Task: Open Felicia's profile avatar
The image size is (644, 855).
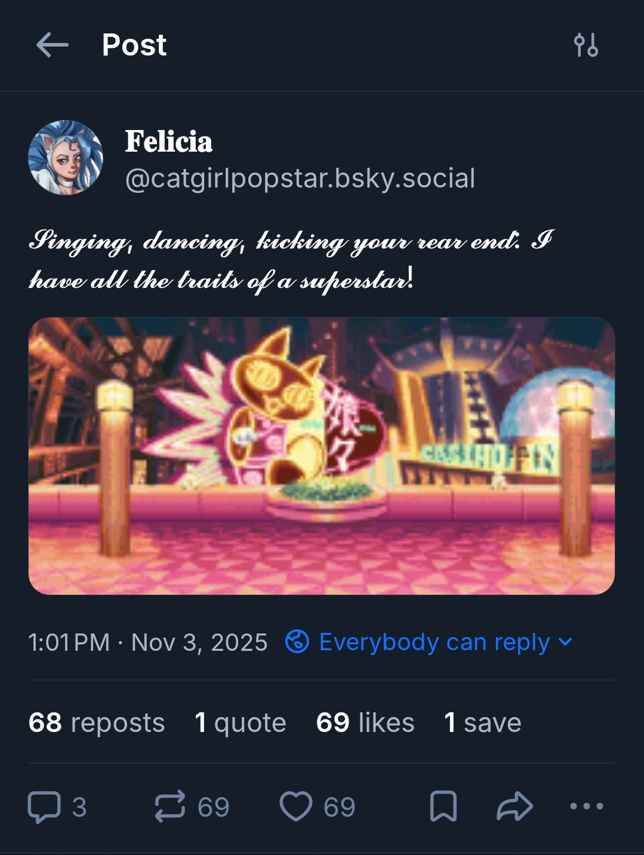Action: pyautogui.click(x=66, y=158)
